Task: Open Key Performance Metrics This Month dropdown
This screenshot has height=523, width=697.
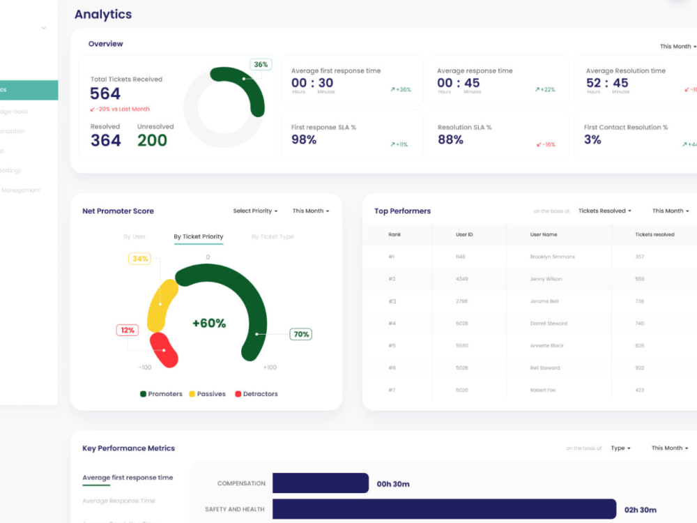Action: pyautogui.click(x=669, y=448)
